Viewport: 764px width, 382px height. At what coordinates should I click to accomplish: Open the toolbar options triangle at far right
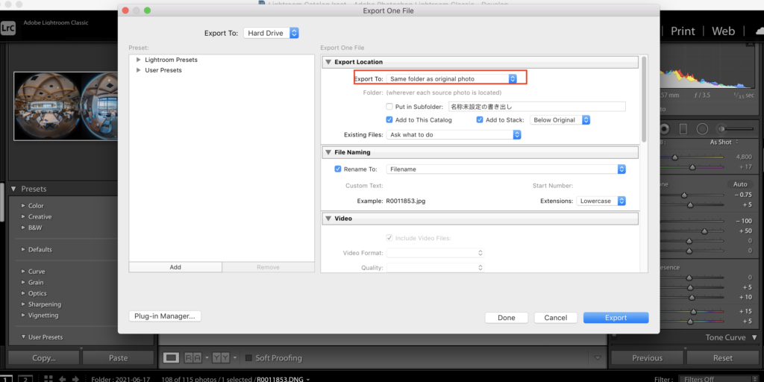pos(598,358)
